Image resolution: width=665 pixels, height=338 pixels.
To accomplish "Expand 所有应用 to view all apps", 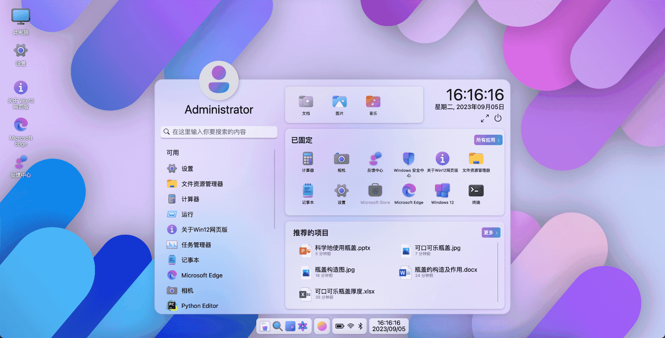I will point(488,140).
